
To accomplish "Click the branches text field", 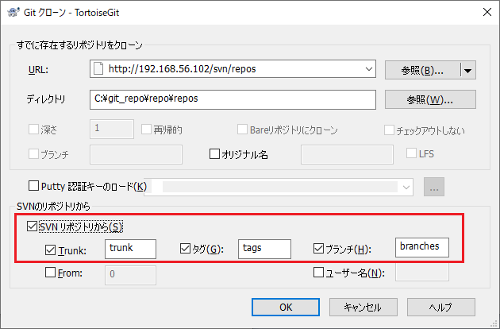I will pyautogui.click(x=422, y=247).
